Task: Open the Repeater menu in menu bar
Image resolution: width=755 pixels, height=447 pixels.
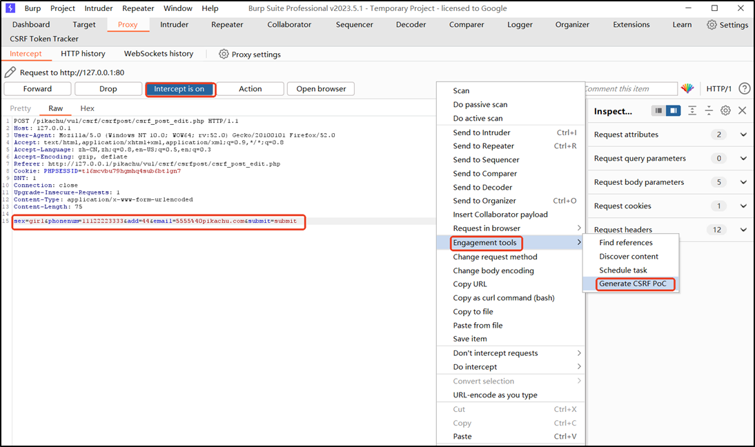Action: click(138, 8)
